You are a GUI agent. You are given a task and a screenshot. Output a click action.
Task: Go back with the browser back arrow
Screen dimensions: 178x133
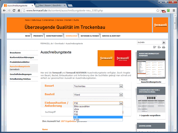[4, 11]
